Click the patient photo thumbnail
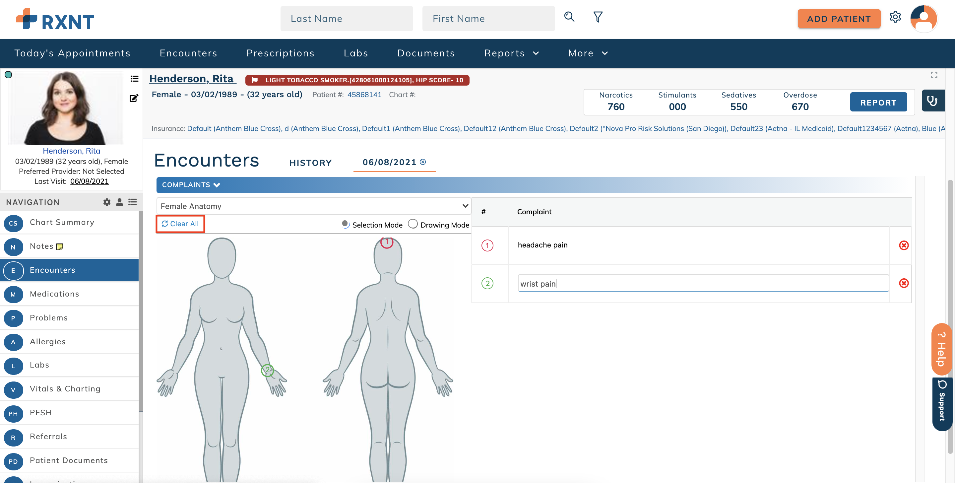955x483 pixels. point(66,108)
